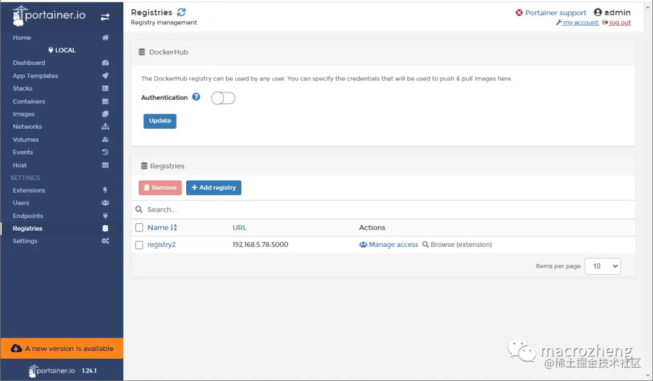The height and width of the screenshot is (381, 653).
Task: Click the Events history icon
Action: point(105,152)
